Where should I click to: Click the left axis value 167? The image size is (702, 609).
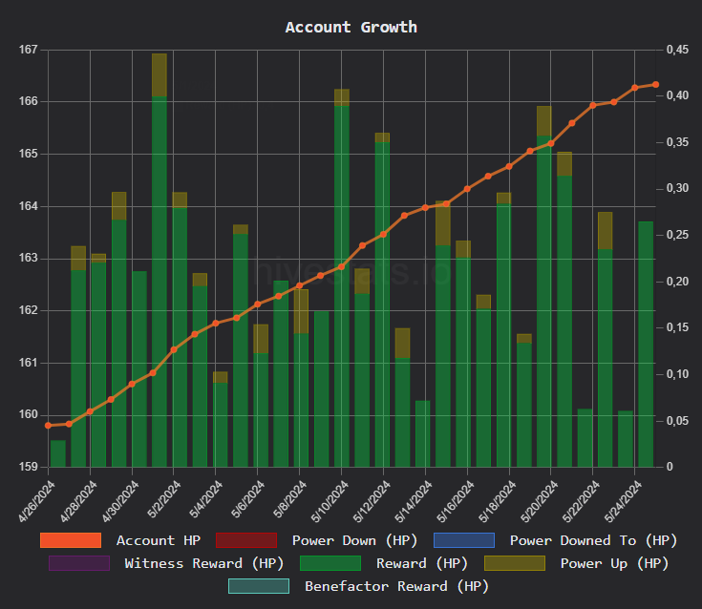(x=29, y=50)
